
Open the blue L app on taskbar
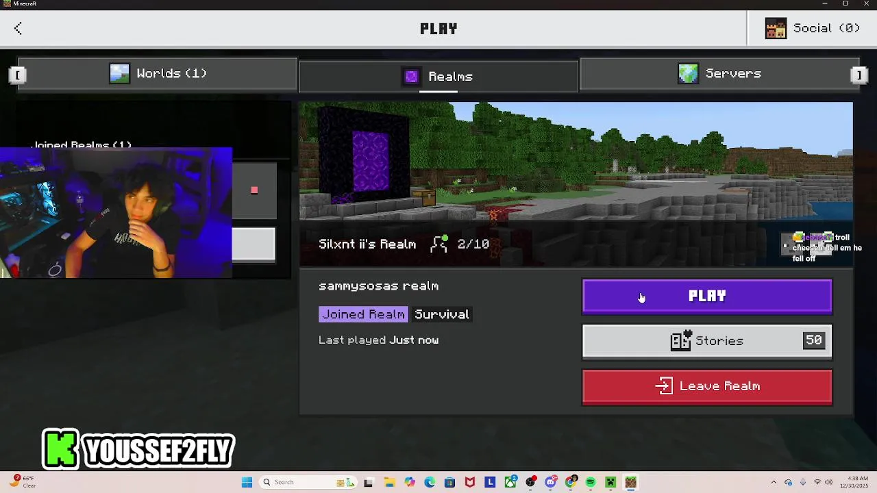click(x=490, y=482)
